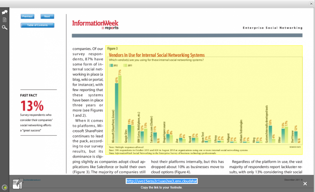Image resolution: width=315 pixels, height=192 pixels.
Task: Click the 'Note: Multiple responses allowed' line
Action: (126, 147)
